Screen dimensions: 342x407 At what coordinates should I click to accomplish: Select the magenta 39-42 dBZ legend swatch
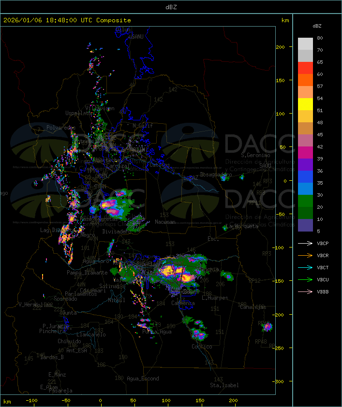click(x=305, y=153)
